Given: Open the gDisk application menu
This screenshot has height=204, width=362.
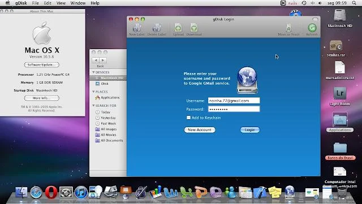Looking at the screenshot, I should pos(21,3).
